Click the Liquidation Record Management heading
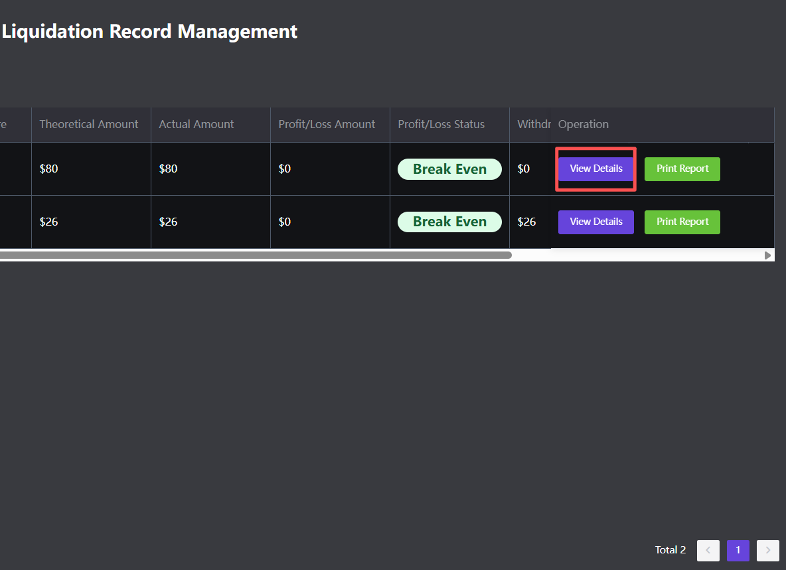The height and width of the screenshot is (570, 786). [x=149, y=31]
